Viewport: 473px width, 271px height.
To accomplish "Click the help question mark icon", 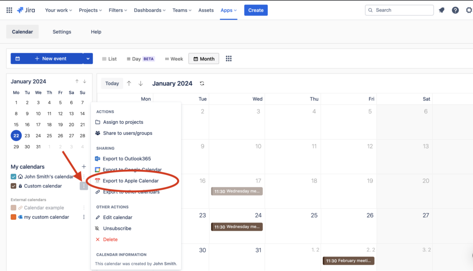I will point(455,10).
